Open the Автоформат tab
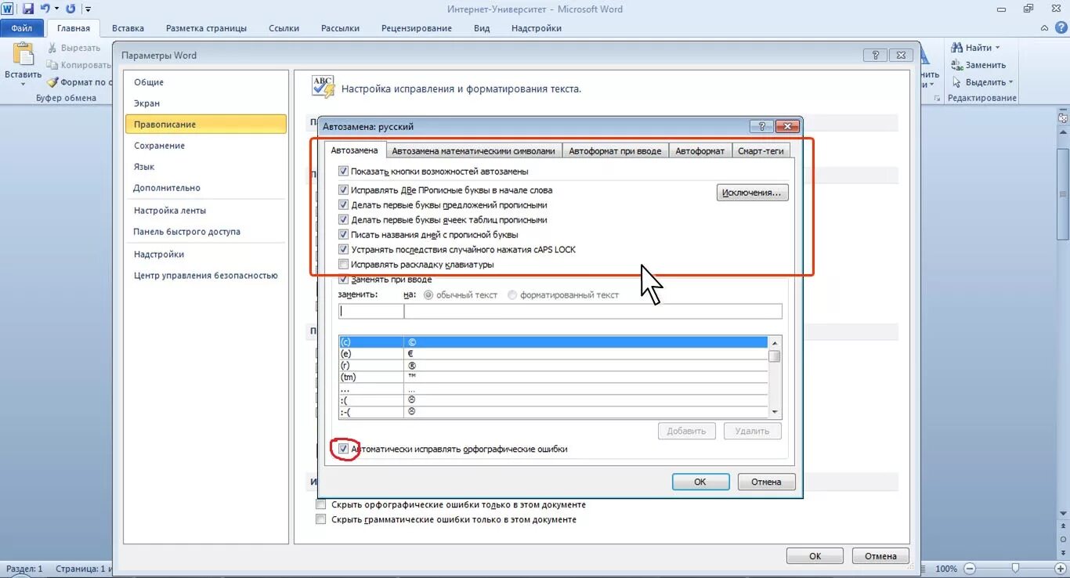The height and width of the screenshot is (578, 1070). [x=699, y=151]
